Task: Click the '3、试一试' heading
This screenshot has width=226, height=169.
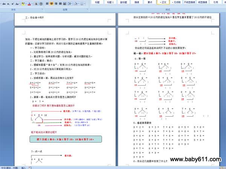Action: (37, 151)
